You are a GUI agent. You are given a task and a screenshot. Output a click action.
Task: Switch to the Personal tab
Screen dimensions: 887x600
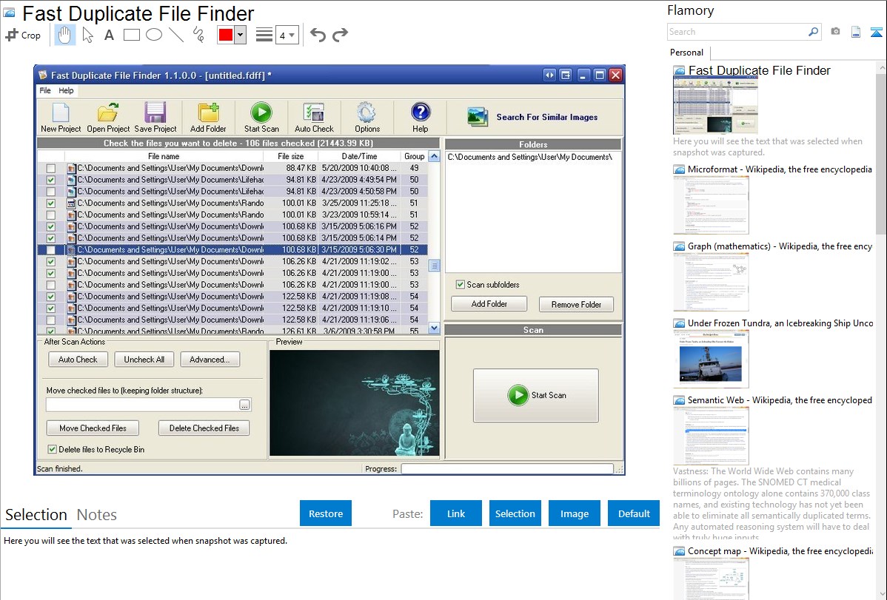point(687,53)
